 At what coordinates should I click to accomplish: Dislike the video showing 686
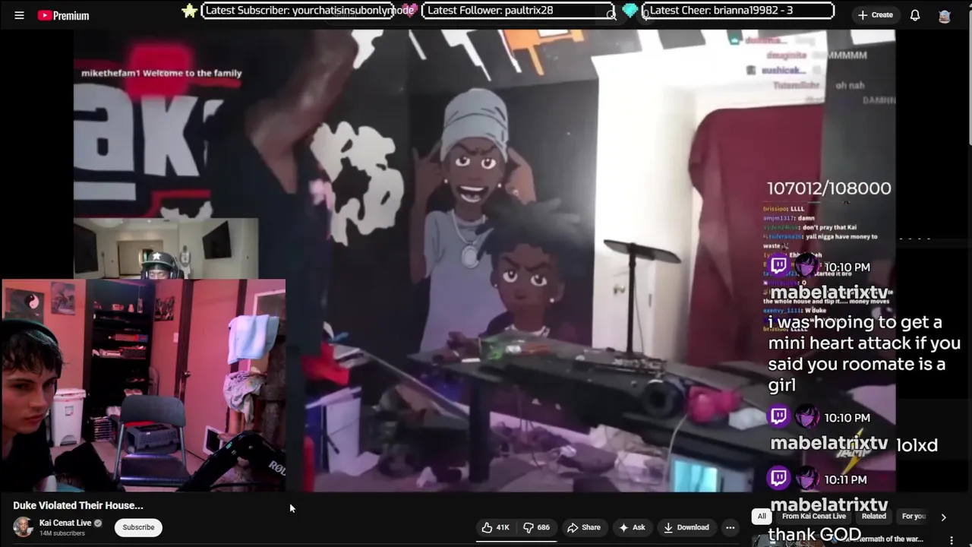tap(537, 527)
